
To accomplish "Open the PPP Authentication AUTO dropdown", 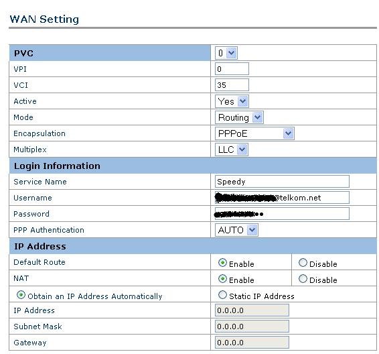I will coord(236,230).
